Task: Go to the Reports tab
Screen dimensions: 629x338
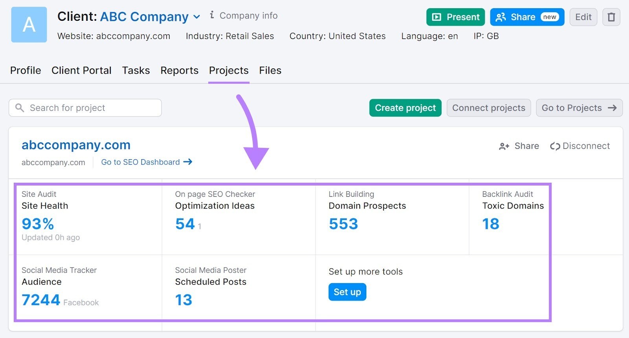Action: 179,71
